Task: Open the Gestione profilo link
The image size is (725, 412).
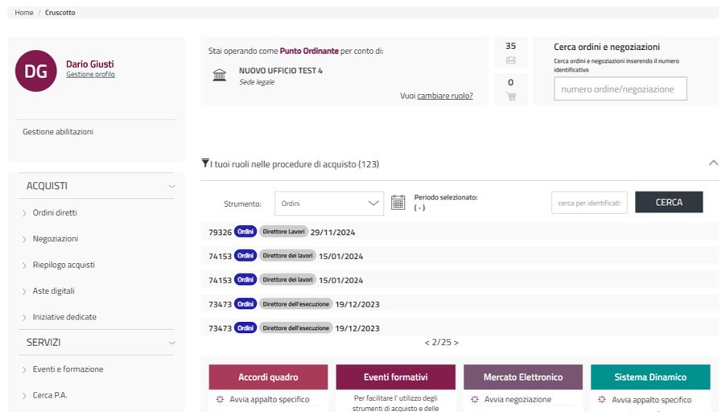Action: [90, 75]
